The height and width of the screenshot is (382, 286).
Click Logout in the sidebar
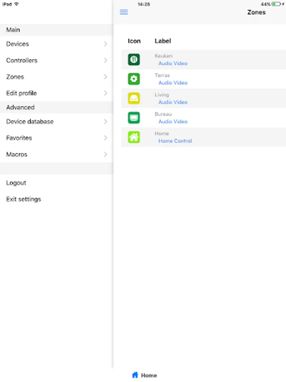point(16,183)
